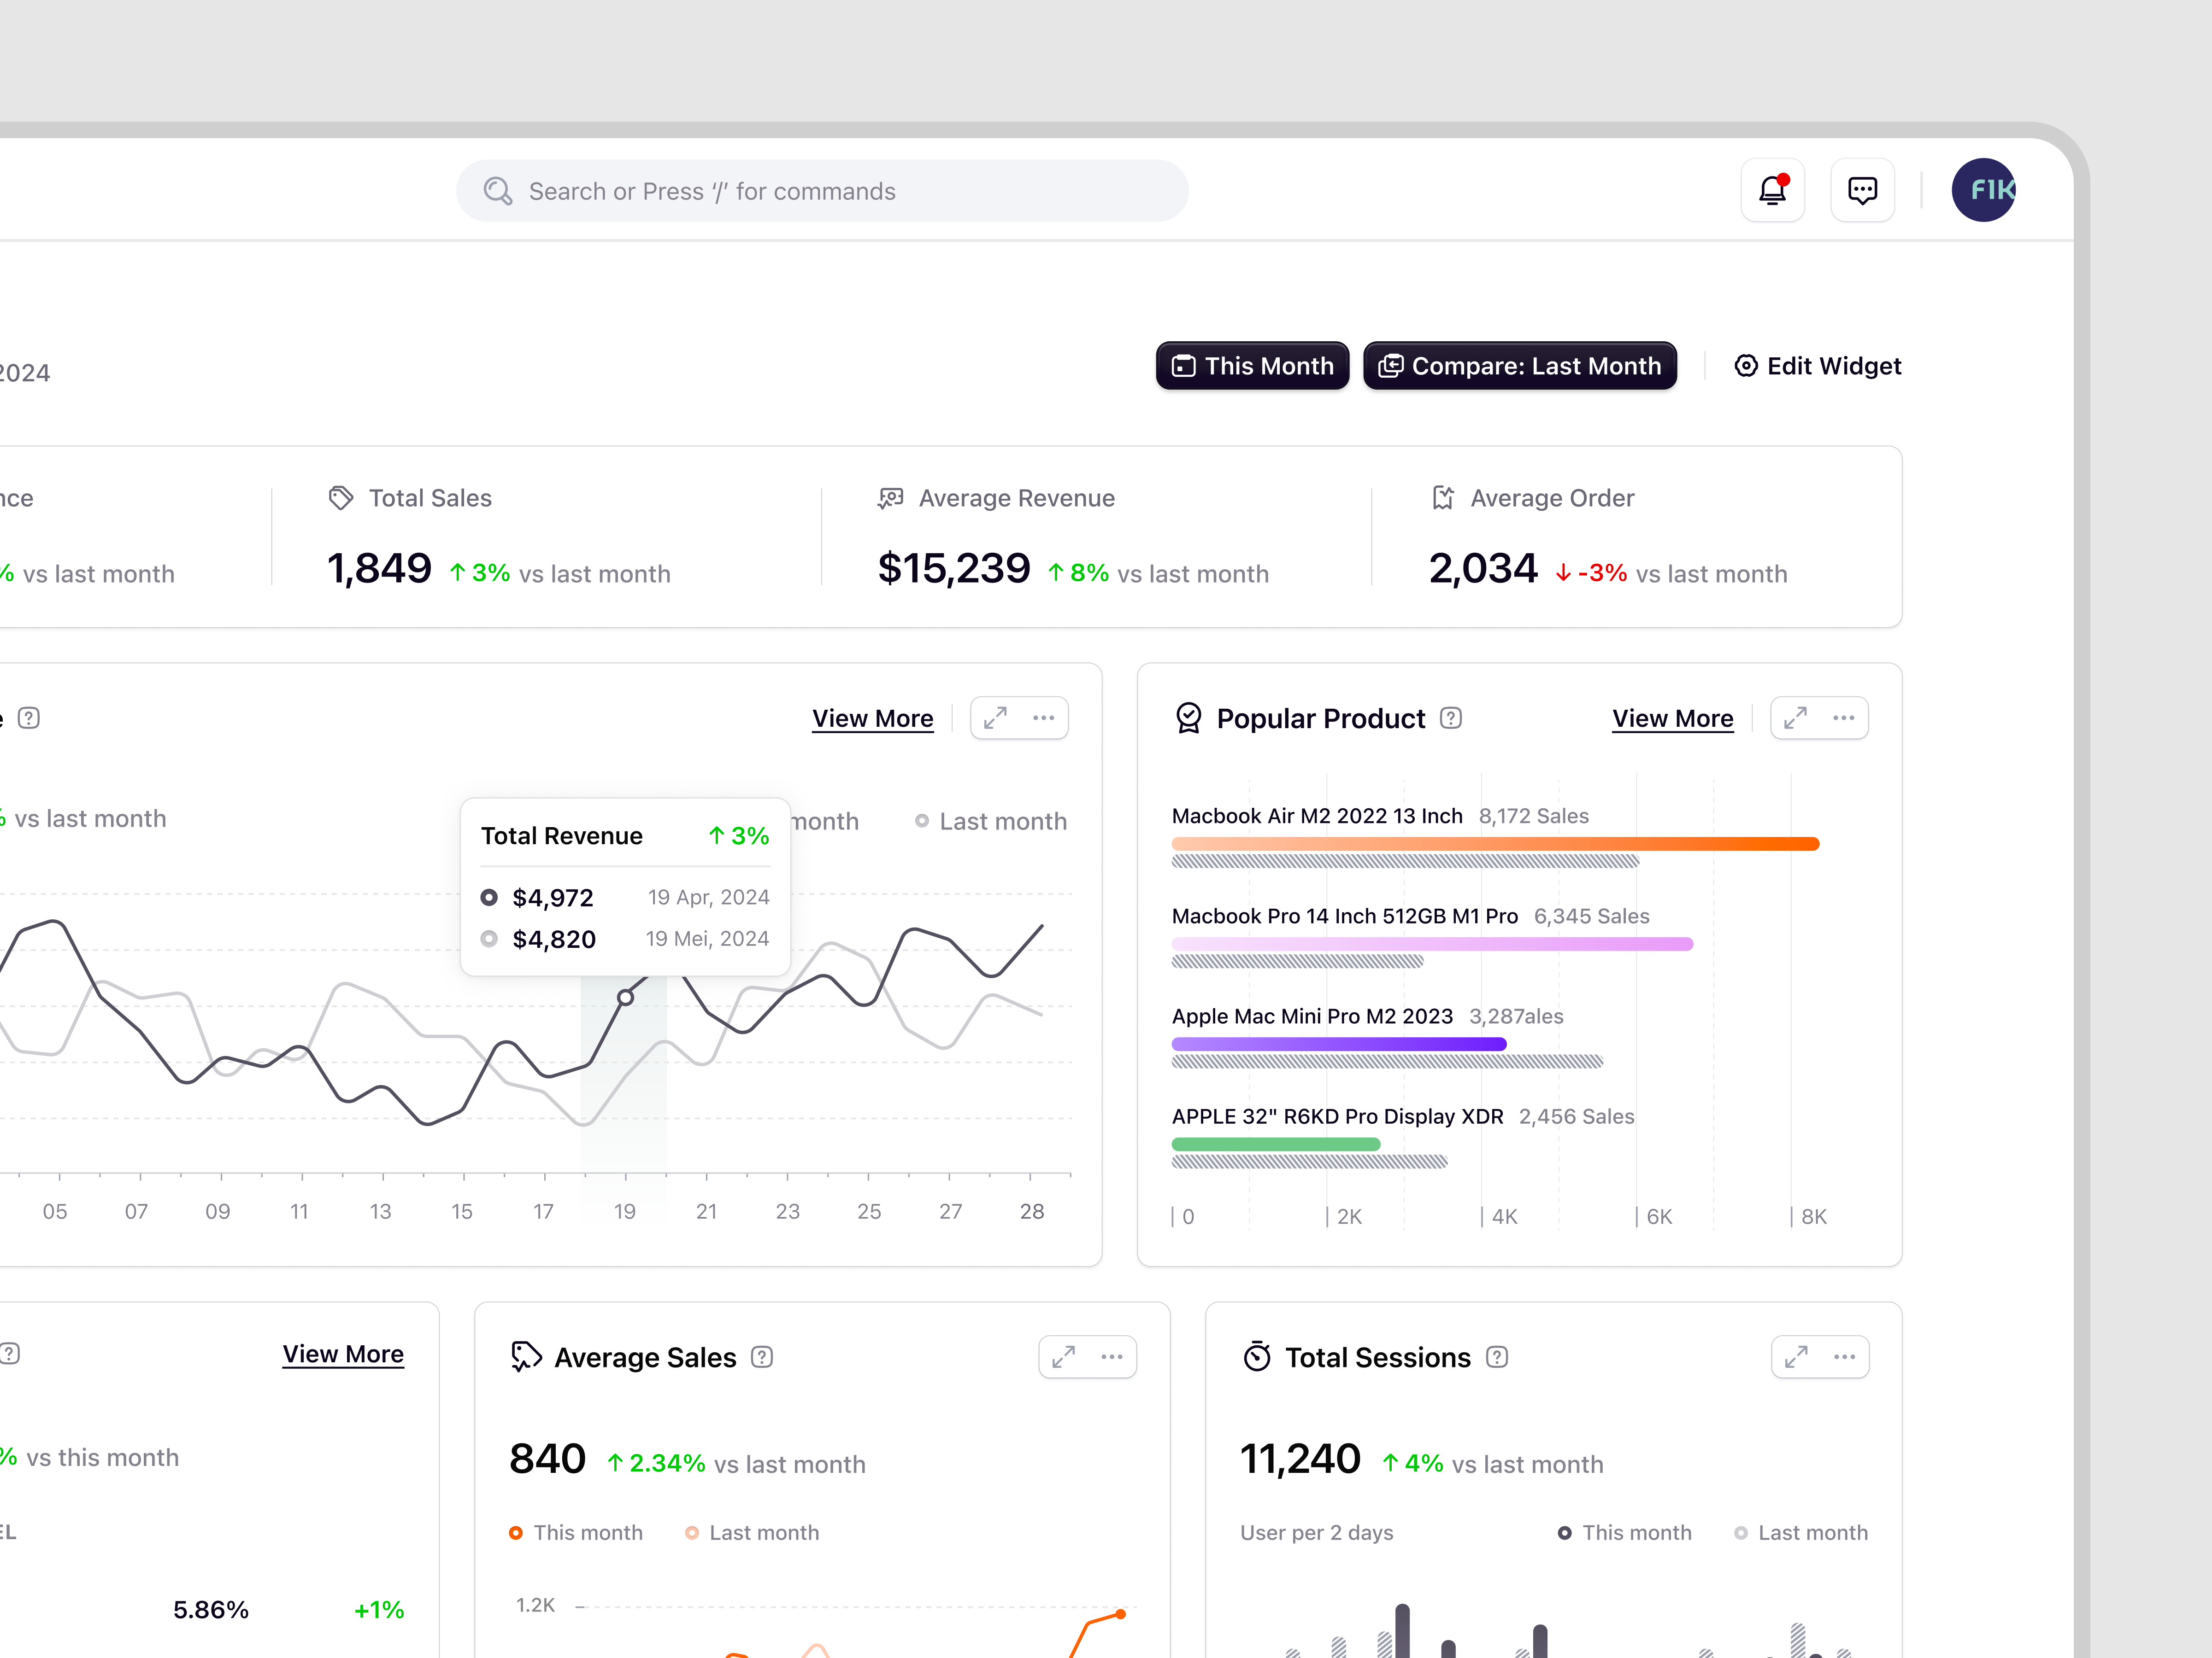This screenshot has height=1658, width=2212.
Task: Click the help icon beside Popular Product
Action: (1451, 718)
